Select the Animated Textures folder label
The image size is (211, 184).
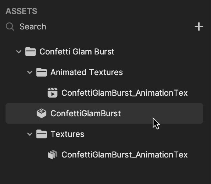(86, 72)
